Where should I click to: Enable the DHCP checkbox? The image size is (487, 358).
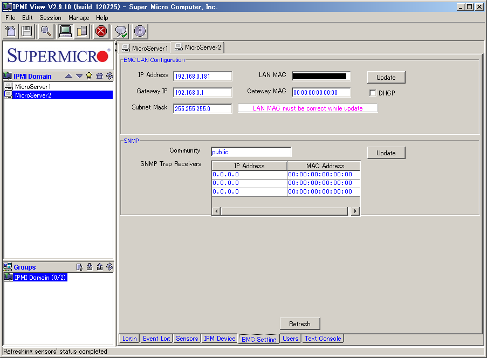coord(373,93)
